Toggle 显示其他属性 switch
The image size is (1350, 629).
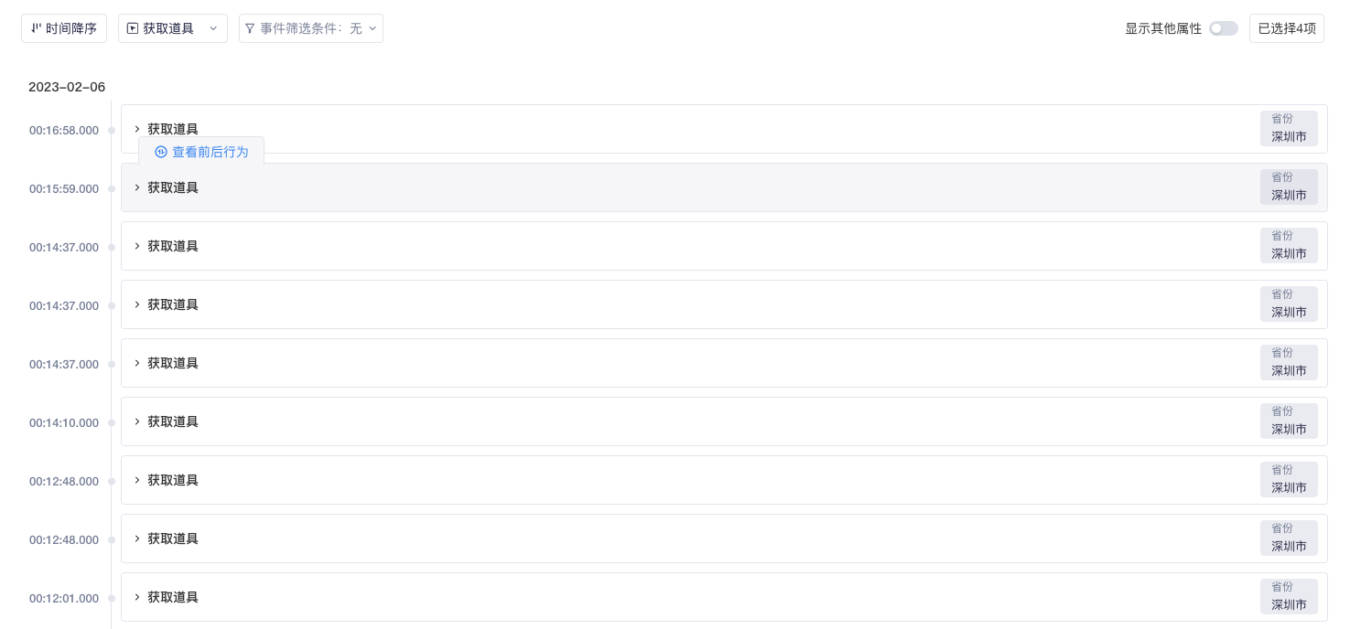coord(1223,28)
